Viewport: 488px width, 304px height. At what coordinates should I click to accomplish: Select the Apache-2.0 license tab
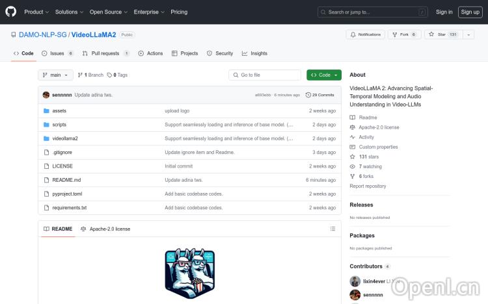coord(105,229)
